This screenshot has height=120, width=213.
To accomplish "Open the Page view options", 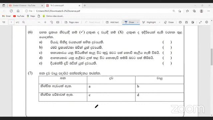I will (72, 22).
